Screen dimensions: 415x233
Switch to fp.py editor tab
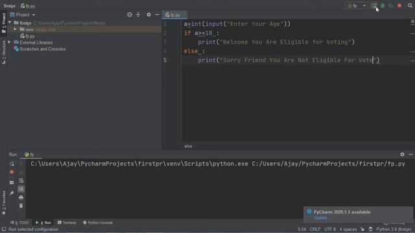click(x=174, y=15)
